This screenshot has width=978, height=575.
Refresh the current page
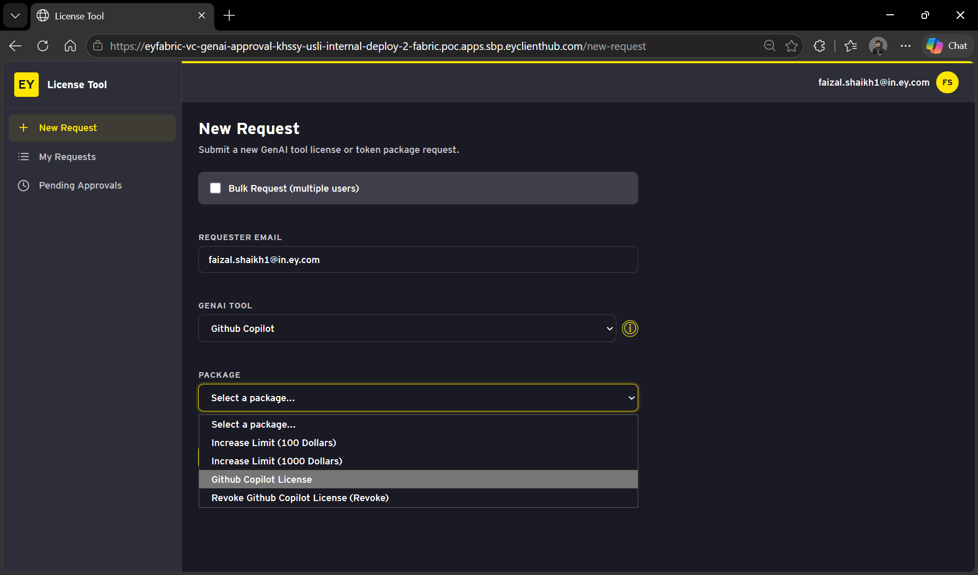(x=43, y=46)
